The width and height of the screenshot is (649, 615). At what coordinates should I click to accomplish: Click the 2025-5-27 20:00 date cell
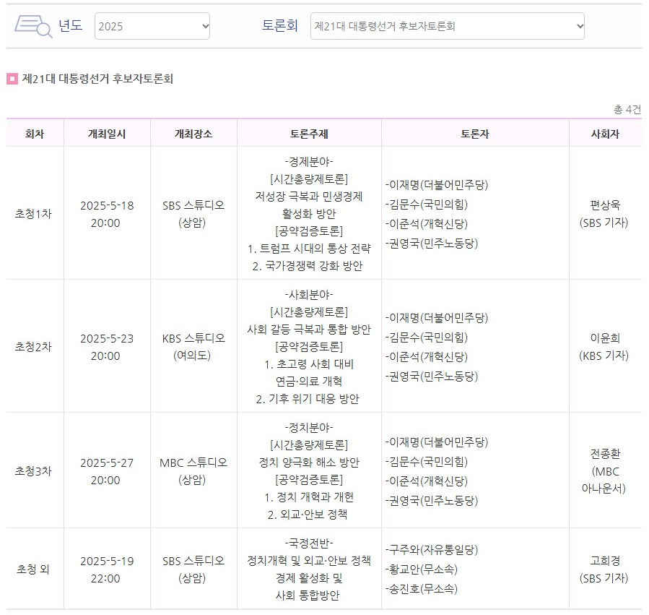[107, 472]
